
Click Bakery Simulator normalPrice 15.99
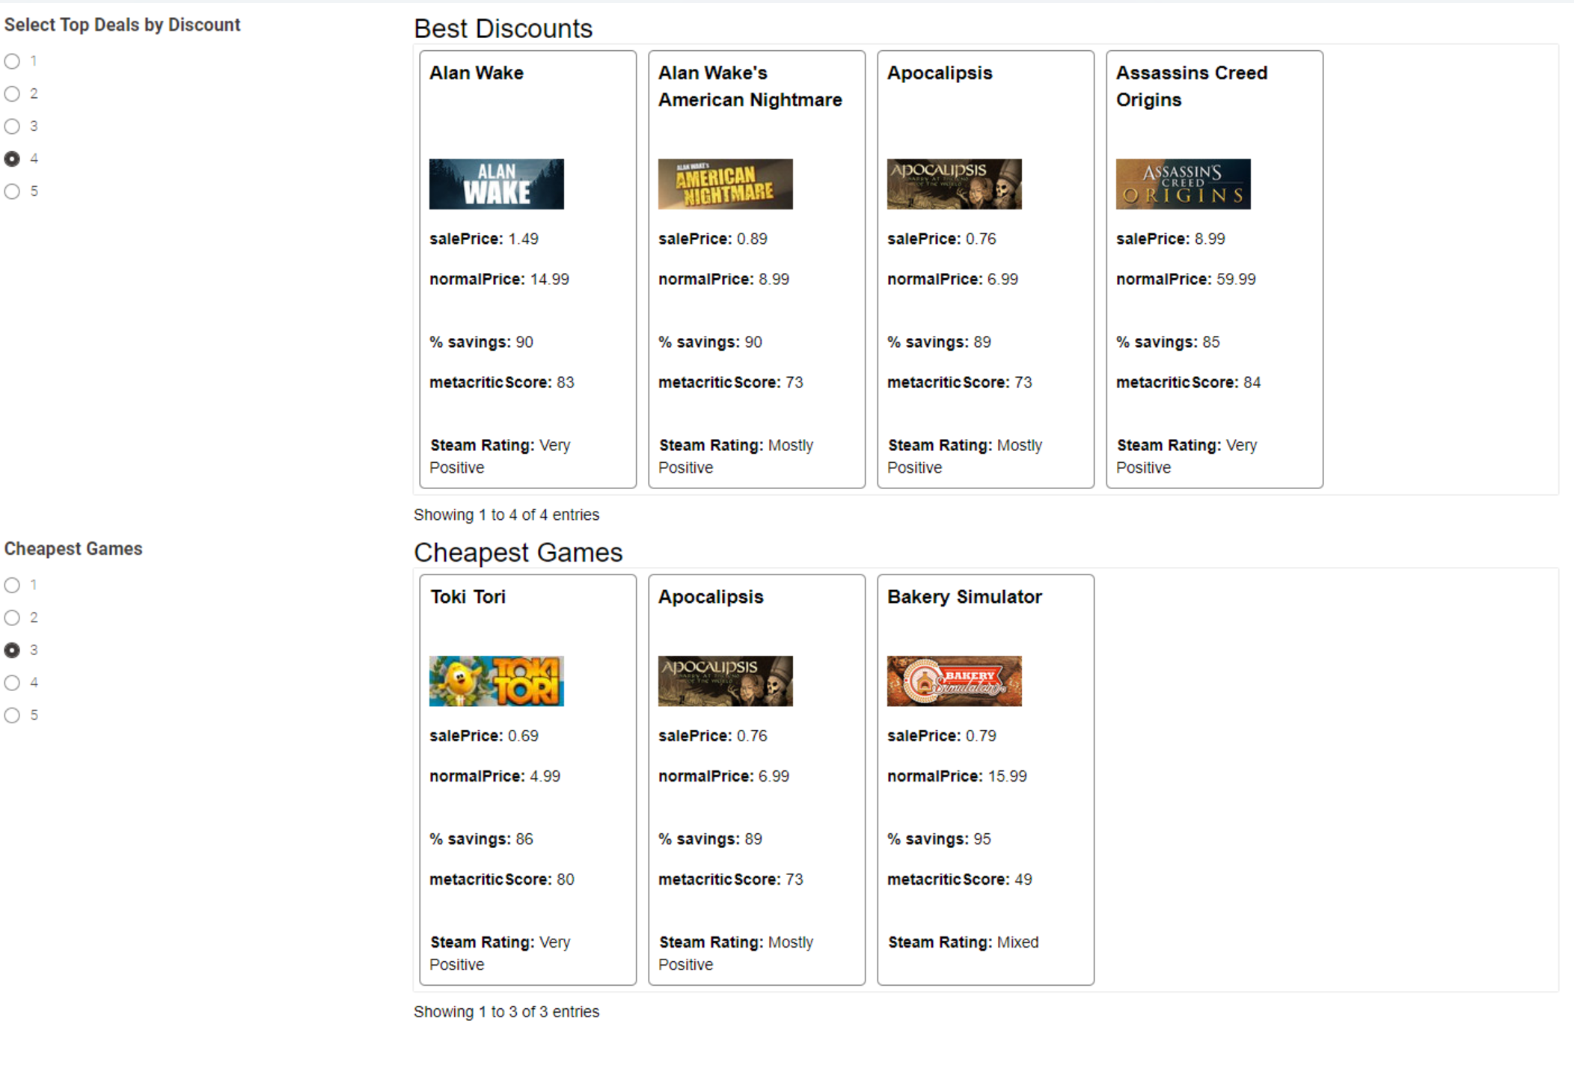point(957,776)
